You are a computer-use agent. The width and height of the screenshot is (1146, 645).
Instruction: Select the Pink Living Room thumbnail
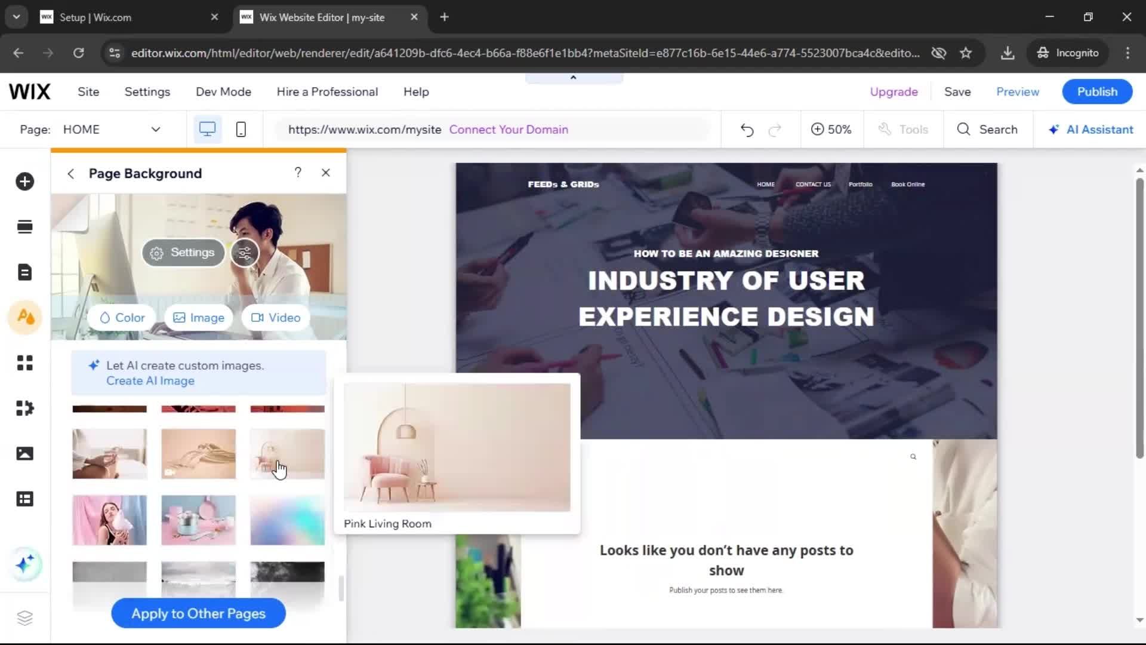pos(288,454)
